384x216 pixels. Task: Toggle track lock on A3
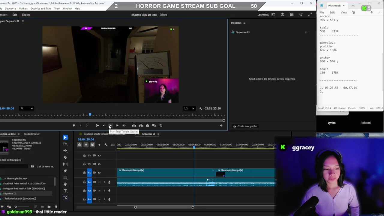click(x=84, y=199)
